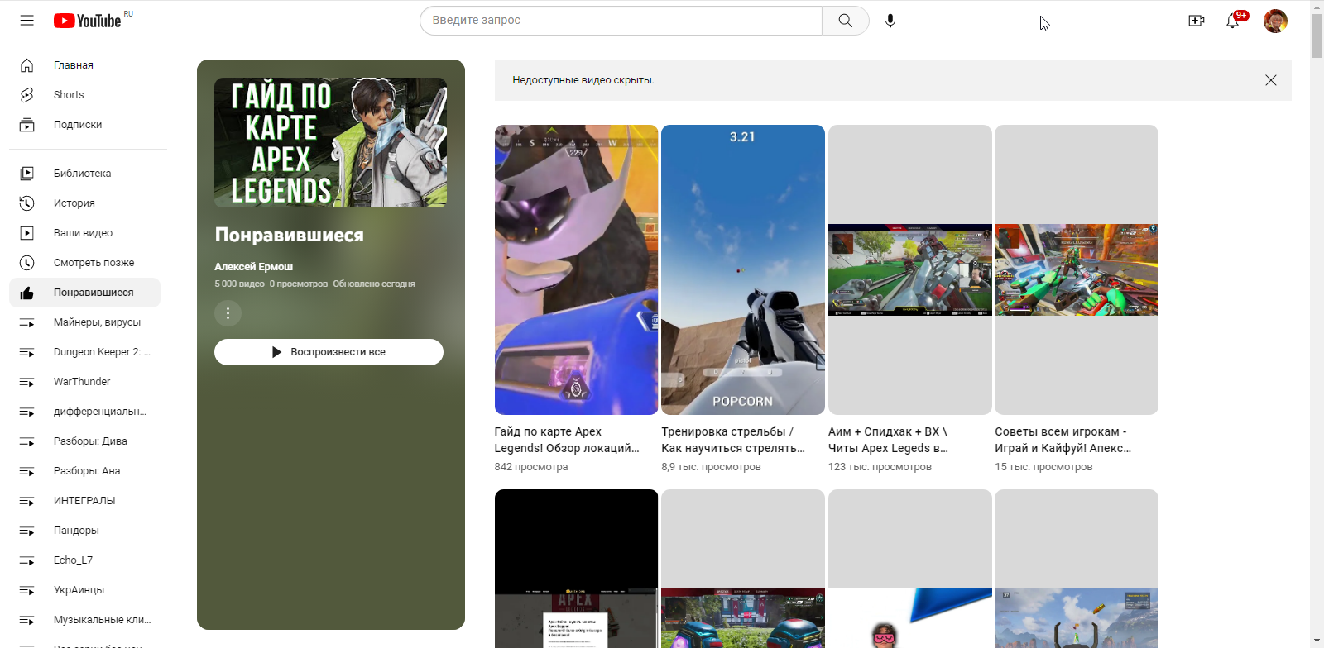The height and width of the screenshot is (648, 1324).
Task: Open the Музыкальные кли... playlist
Action: [x=84, y=620]
